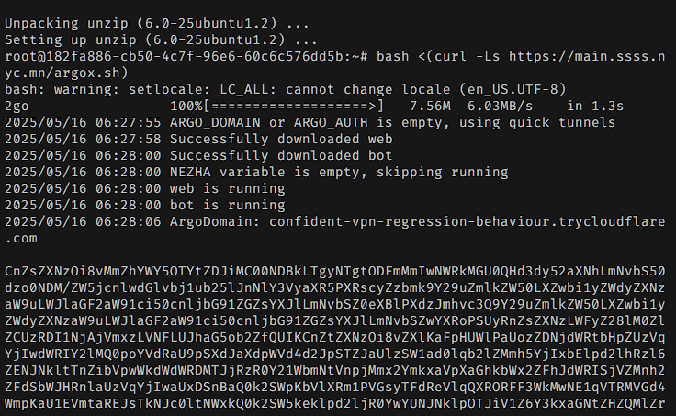Select the 'NEZHA variable is empty' log line
This screenshot has width=676, height=416.
point(256,172)
